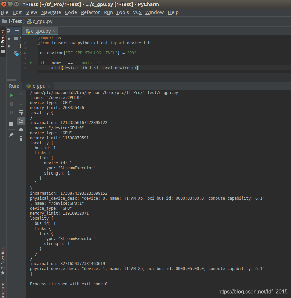
Task: Toggle the Structure side tool window
Action: [3, 290]
